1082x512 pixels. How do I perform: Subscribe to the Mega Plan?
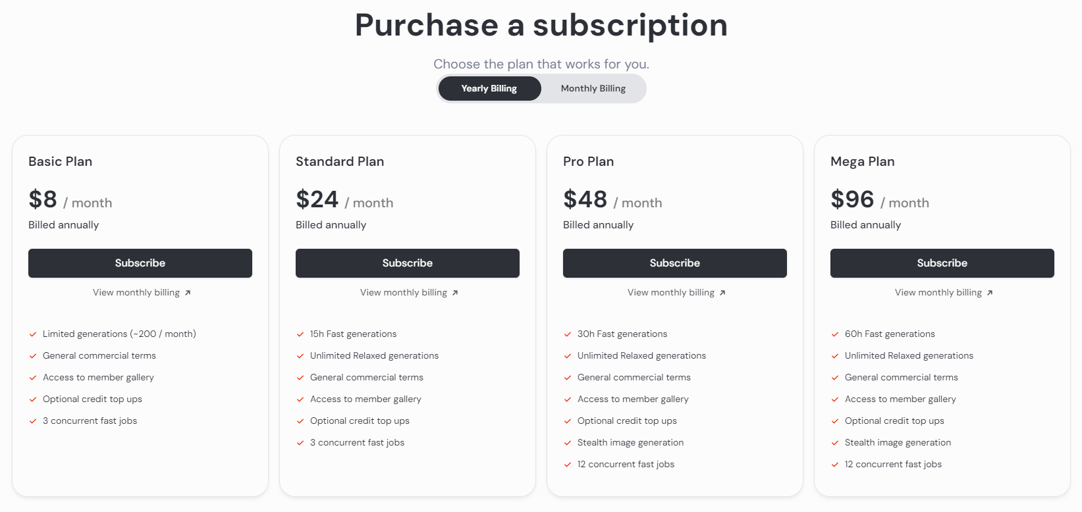(942, 263)
